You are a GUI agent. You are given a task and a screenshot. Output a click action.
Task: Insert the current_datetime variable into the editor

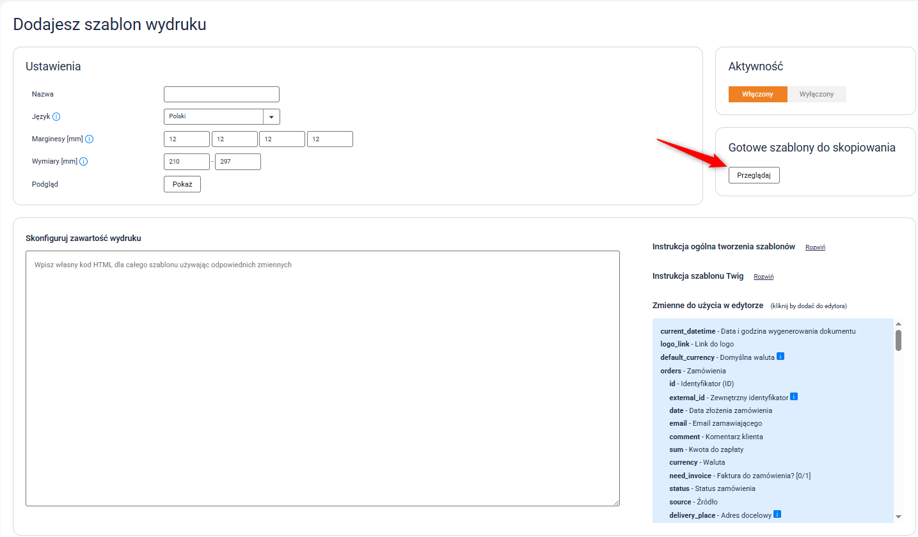point(688,331)
